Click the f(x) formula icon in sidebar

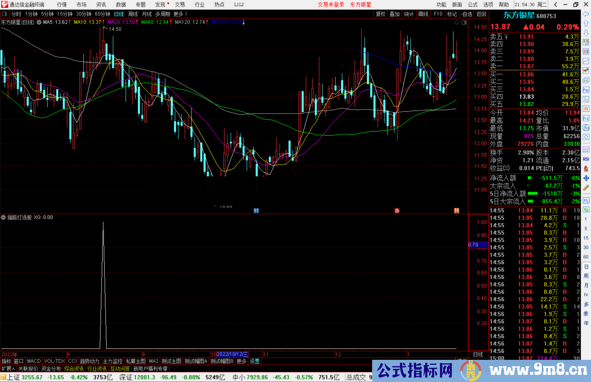point(586,128)
